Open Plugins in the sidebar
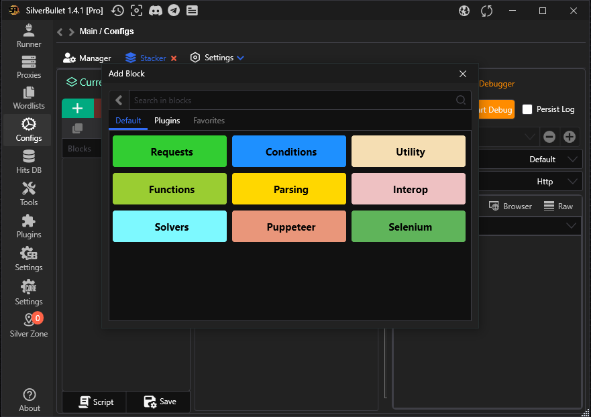591x417 pixels. pyautogui.click(x=29, y=227)
